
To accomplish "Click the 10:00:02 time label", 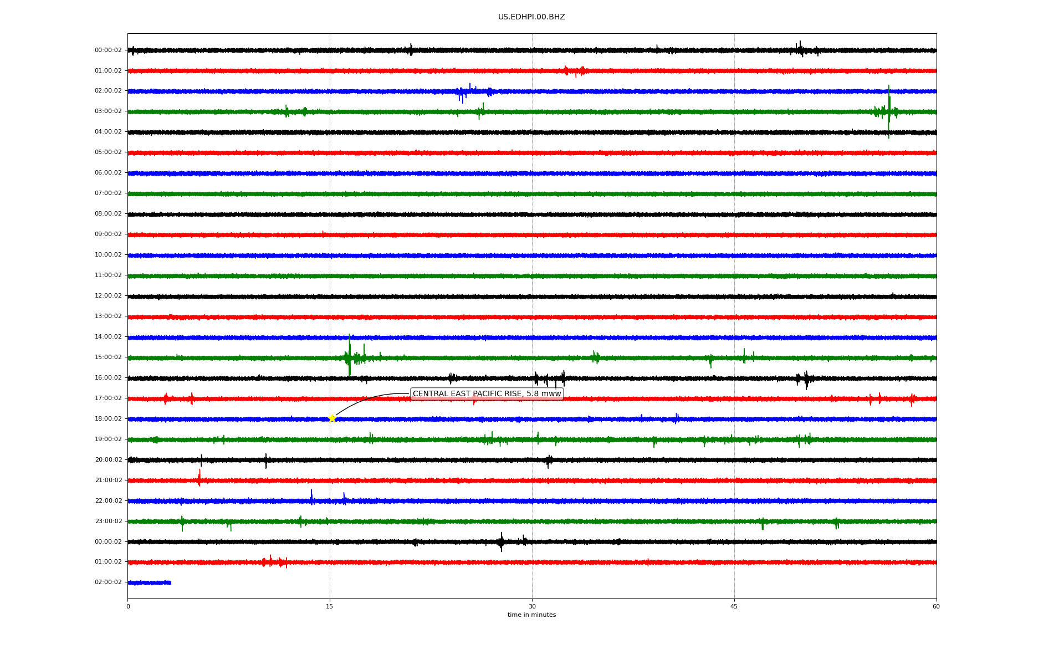I will [108, 255].
